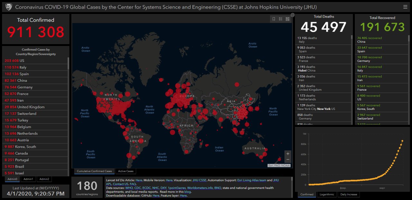
Task: Click the Australia label on map
Action: (255, 148)
